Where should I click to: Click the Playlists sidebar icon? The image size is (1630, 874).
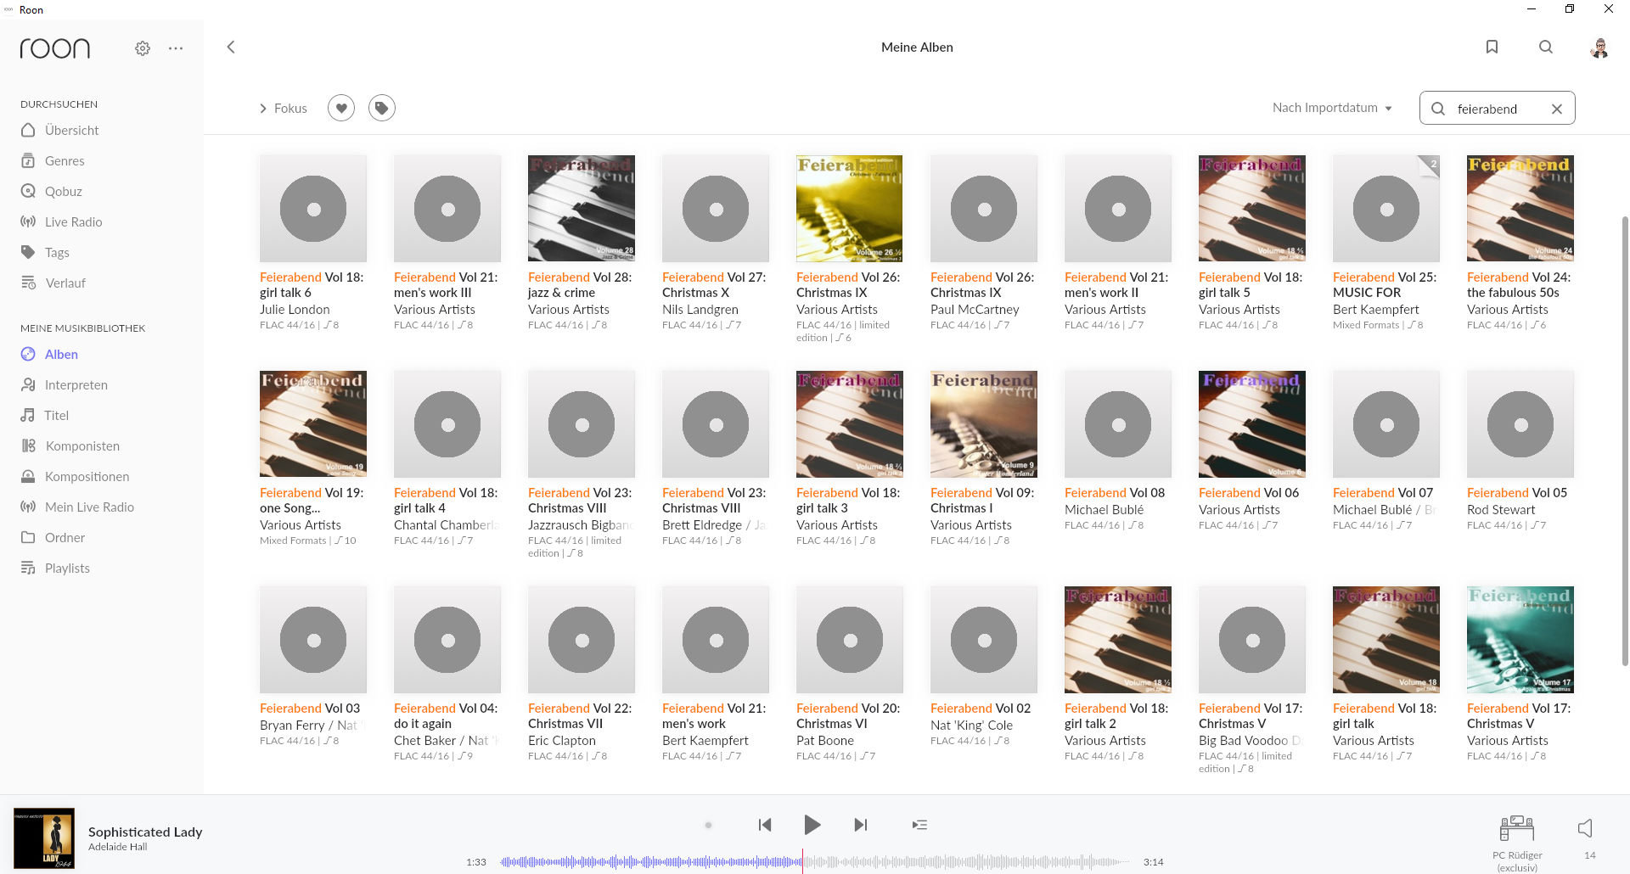pos(28,568)
